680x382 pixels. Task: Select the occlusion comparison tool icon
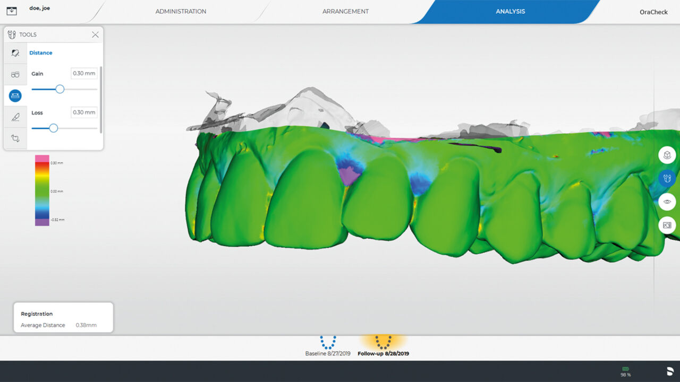[x=15, y=74]
